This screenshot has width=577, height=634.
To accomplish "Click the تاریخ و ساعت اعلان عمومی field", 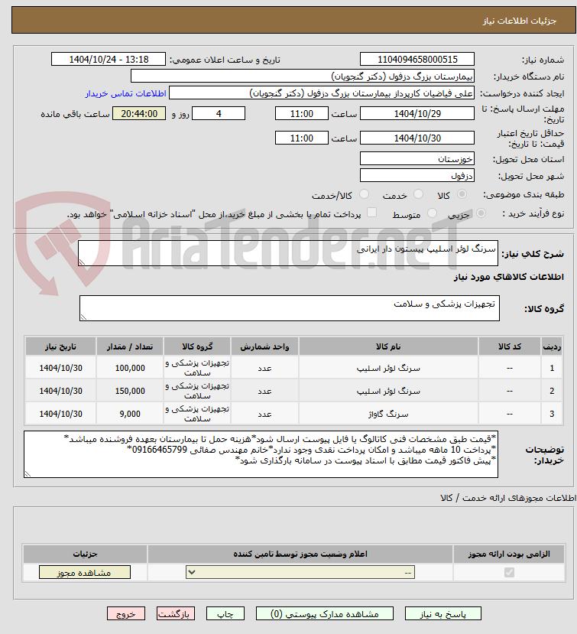I will (x=109, y=59).
